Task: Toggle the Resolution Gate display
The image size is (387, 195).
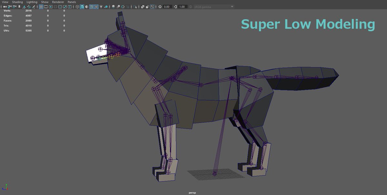Action: coord(51,7)
